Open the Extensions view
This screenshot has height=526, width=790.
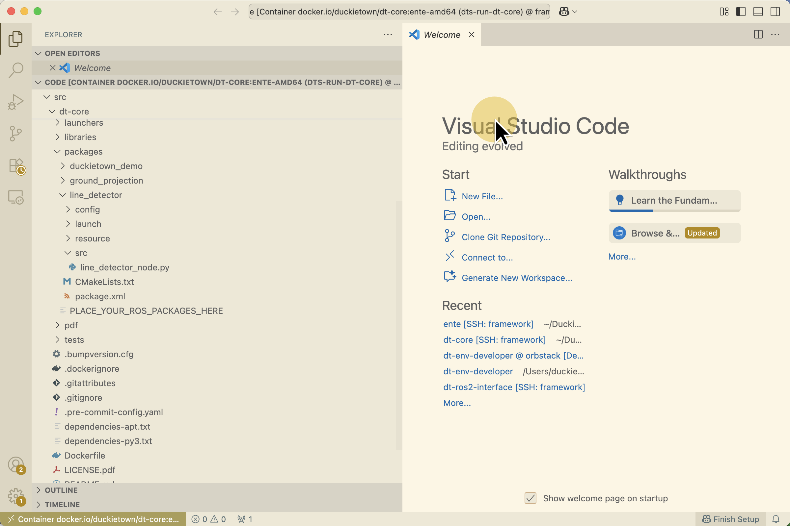tap(15, 166)
